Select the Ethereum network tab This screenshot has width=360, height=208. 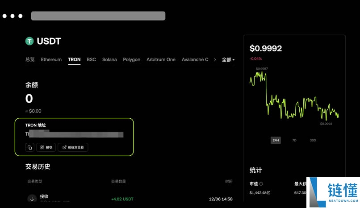(x=51, y=59)
